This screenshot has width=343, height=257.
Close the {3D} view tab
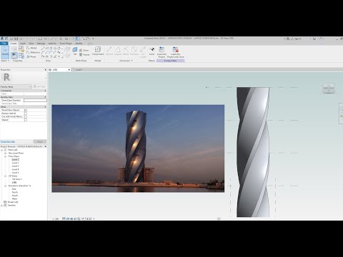point(69,70)
